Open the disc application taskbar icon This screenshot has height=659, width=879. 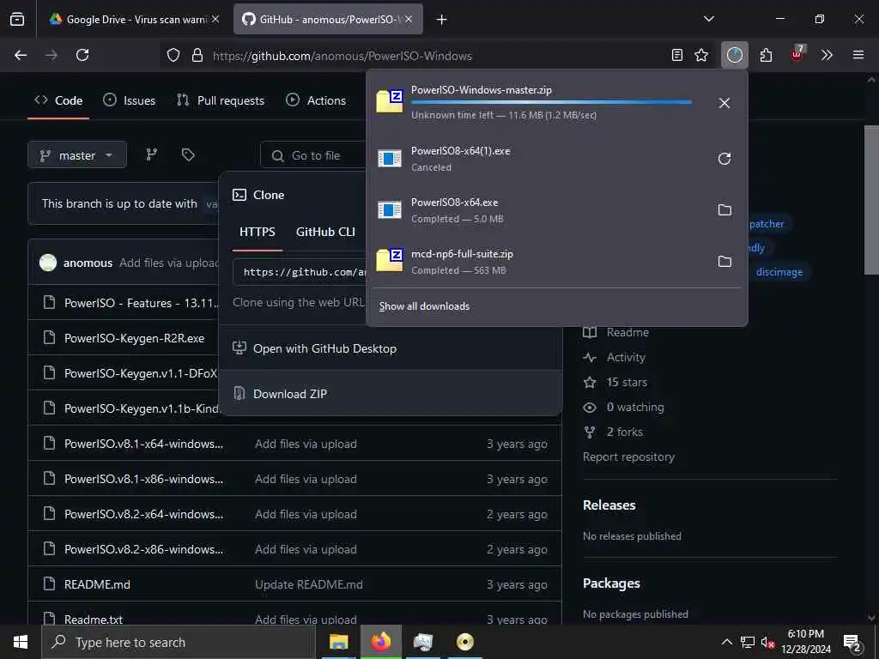click(x=464, y=642)
